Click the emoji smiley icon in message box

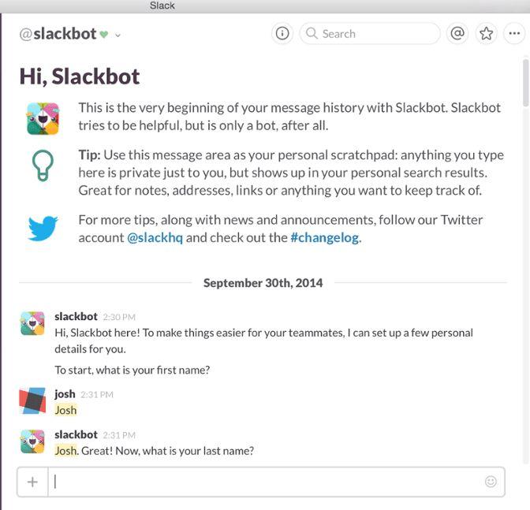pos(491,482)
